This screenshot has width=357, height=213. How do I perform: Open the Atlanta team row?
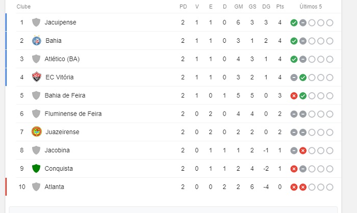click(x=55, y=187)
